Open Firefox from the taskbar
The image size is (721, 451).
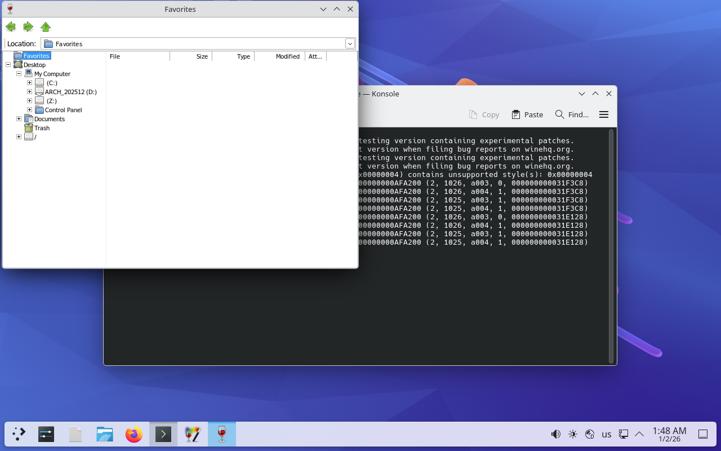[134, 434]
